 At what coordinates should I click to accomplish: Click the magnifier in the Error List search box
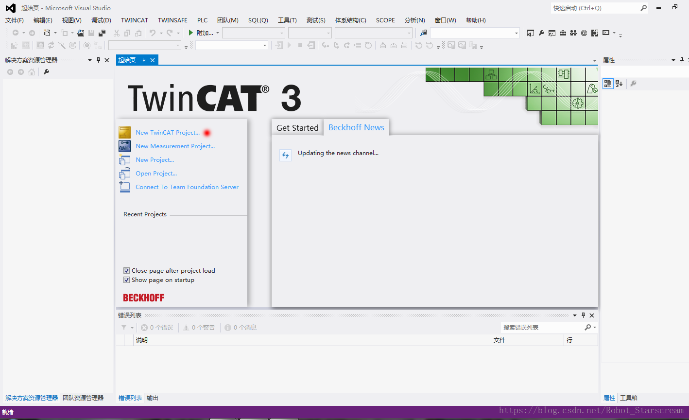(588, 328)
